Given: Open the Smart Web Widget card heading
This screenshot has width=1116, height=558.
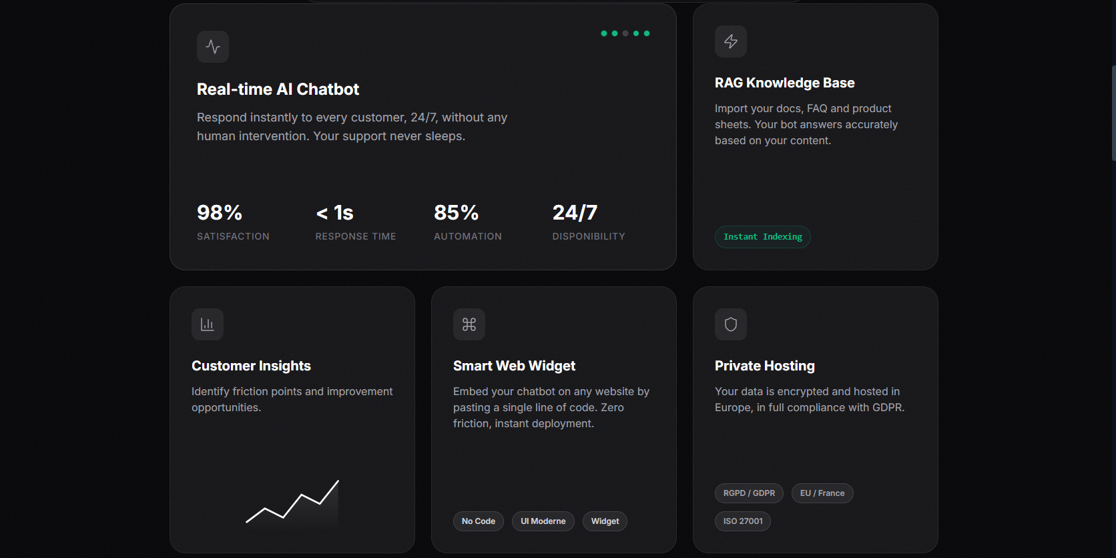Looking at the screenshot, I should tap(514, 366).
